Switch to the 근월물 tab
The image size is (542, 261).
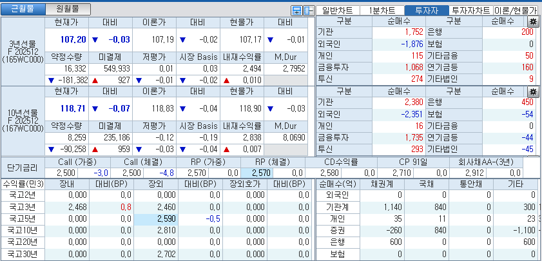[23, 9]
